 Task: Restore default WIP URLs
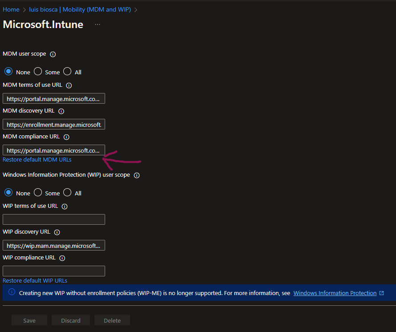(35, 280)
